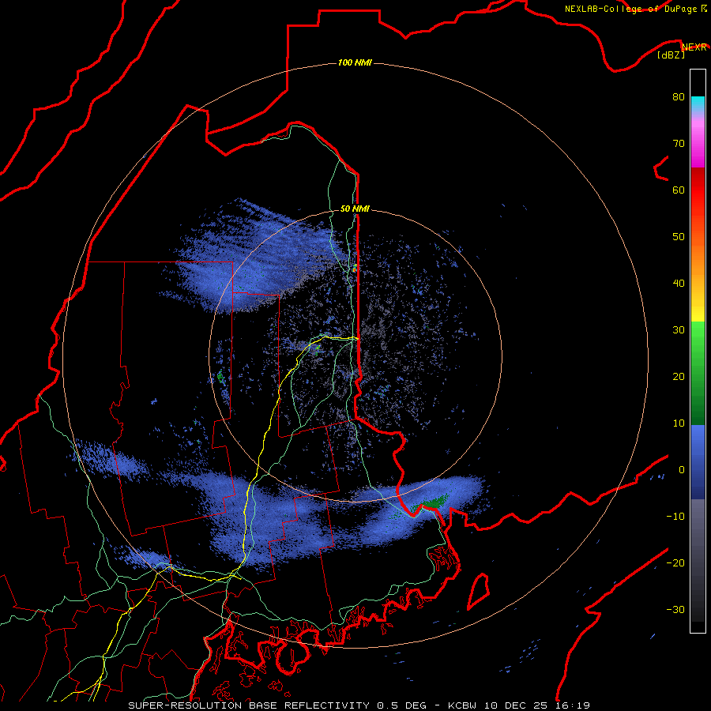Click the Super-Resolution Base Reflectivity caption

[x=359, y=705]
